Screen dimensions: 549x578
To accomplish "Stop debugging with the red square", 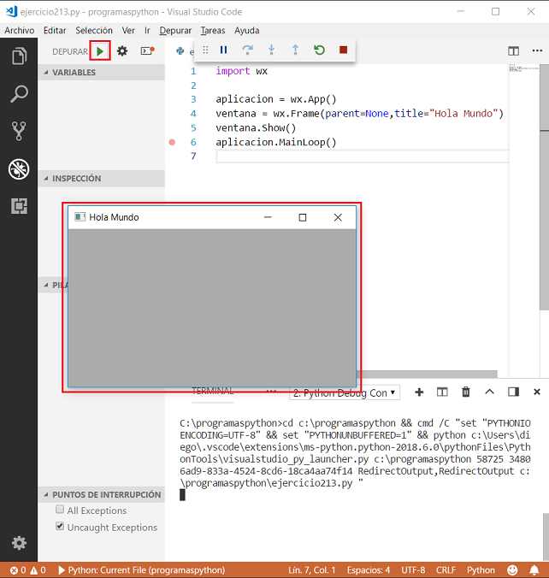I will pos(343,50).
